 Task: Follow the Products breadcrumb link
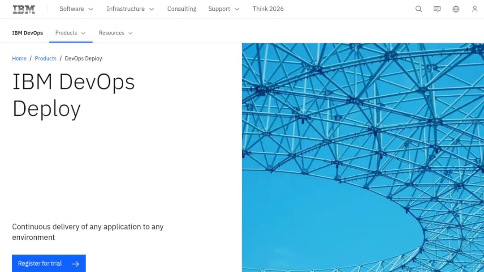tap(46, 59)
